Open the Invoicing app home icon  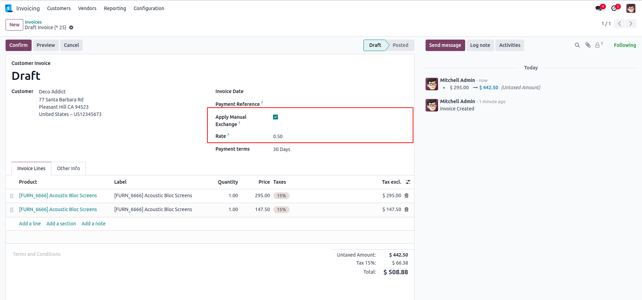9,8
